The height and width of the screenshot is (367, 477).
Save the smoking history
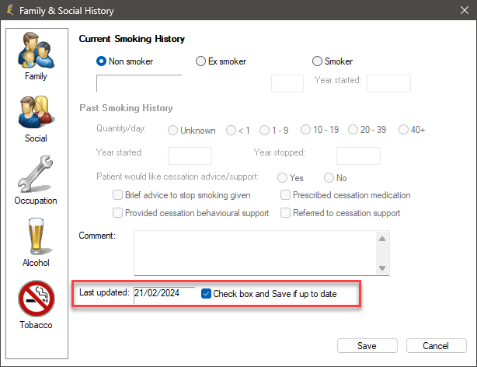[x=367, y=346]
